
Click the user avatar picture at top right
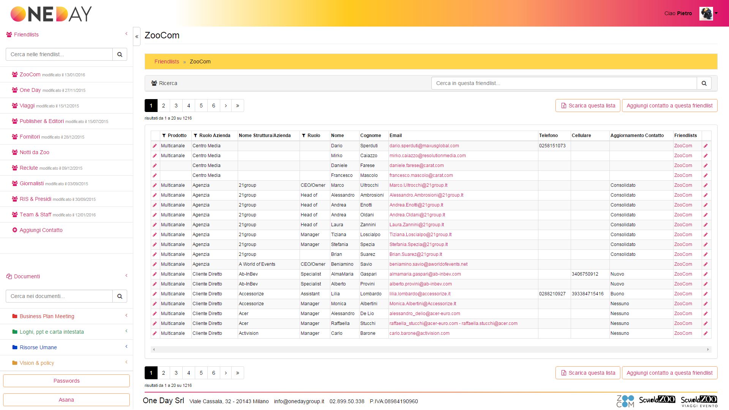[x=706, y=13]
